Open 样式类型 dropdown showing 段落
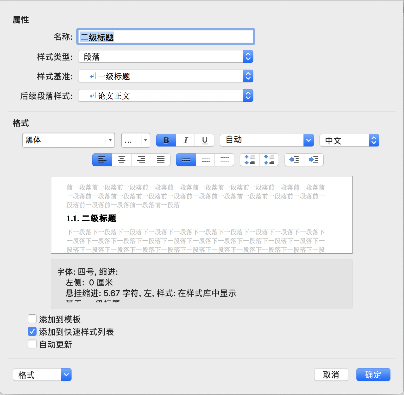This screenshot has height=395, width=404. click(166, 57)
